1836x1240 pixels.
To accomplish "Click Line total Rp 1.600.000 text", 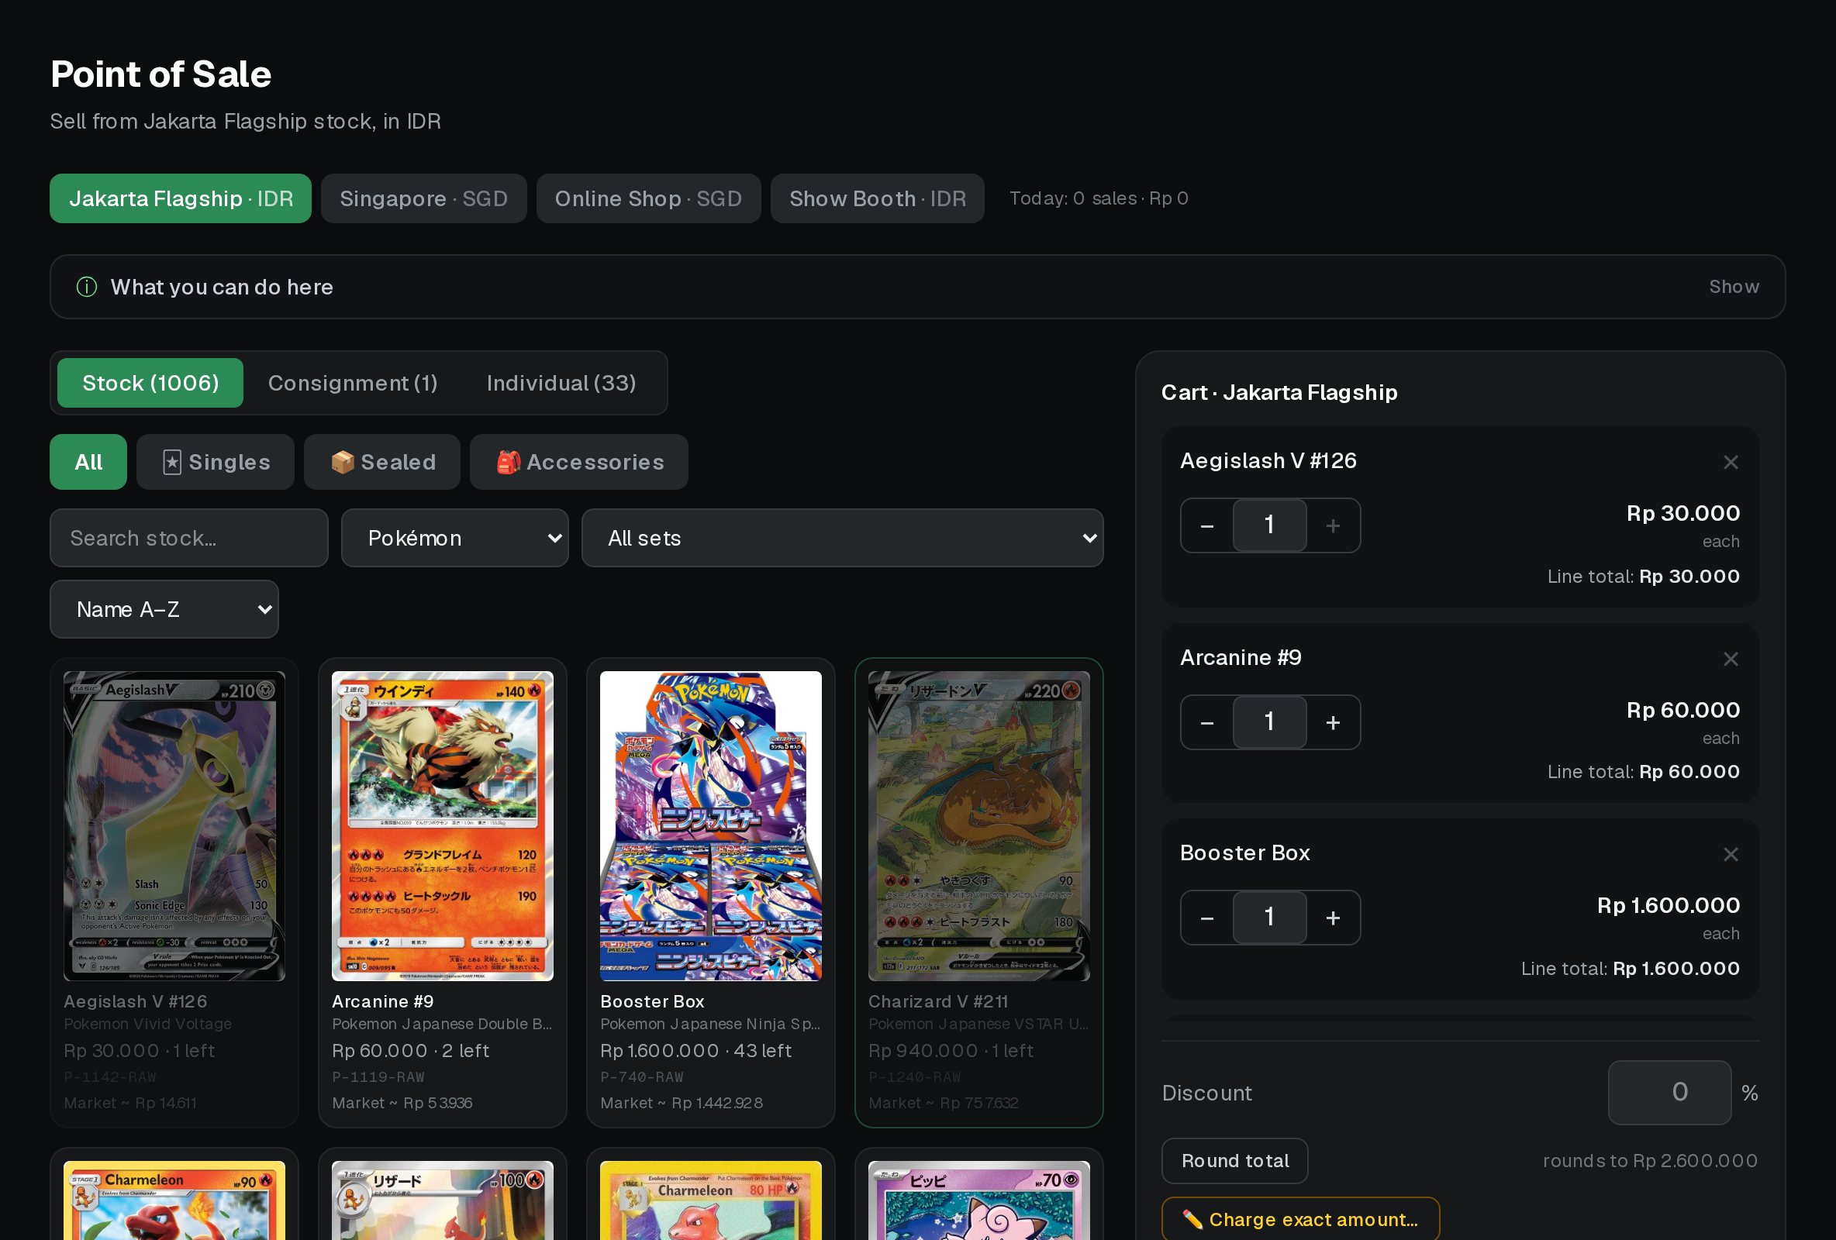I will click(x=1631, y=968).
